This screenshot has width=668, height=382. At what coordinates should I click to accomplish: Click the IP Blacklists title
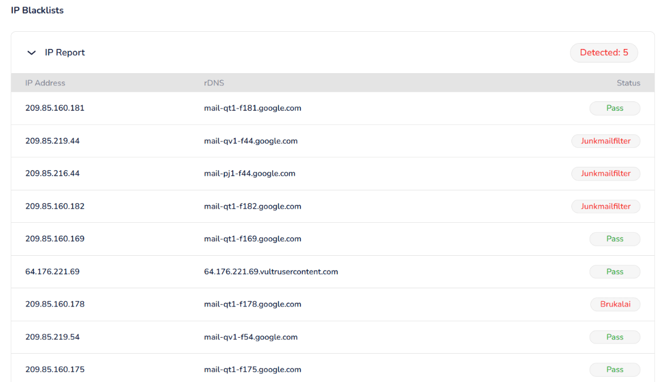click(x=37, y=10)
